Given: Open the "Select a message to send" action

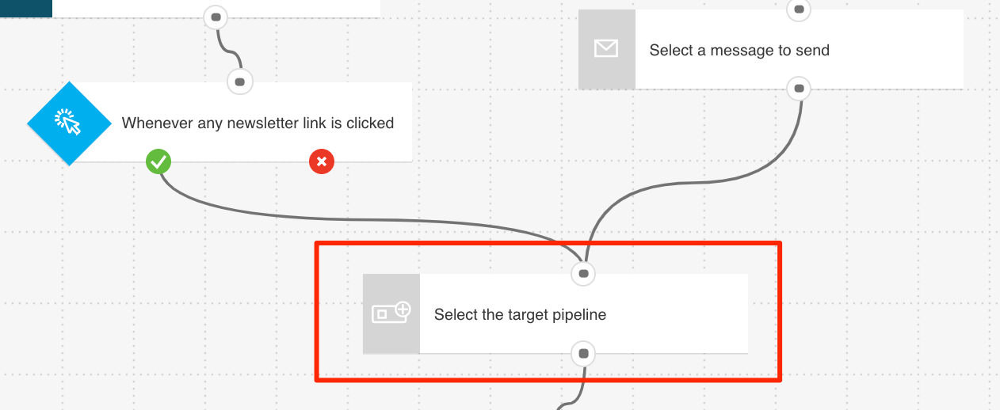Looking at the screenshot, I should 739,51.
